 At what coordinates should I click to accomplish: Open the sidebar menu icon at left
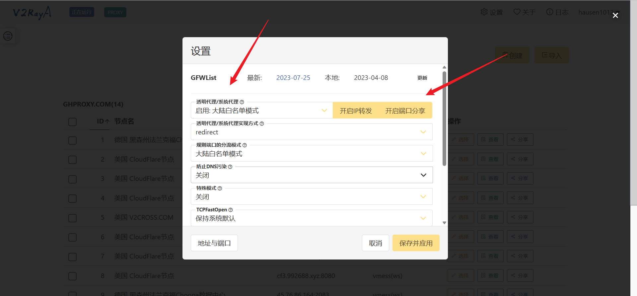tap(8, 36)
